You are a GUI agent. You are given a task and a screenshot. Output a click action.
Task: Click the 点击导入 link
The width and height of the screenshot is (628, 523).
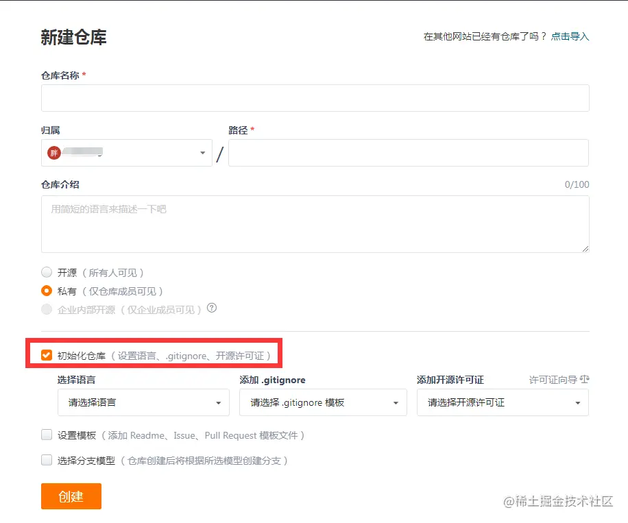pos(570,36)
